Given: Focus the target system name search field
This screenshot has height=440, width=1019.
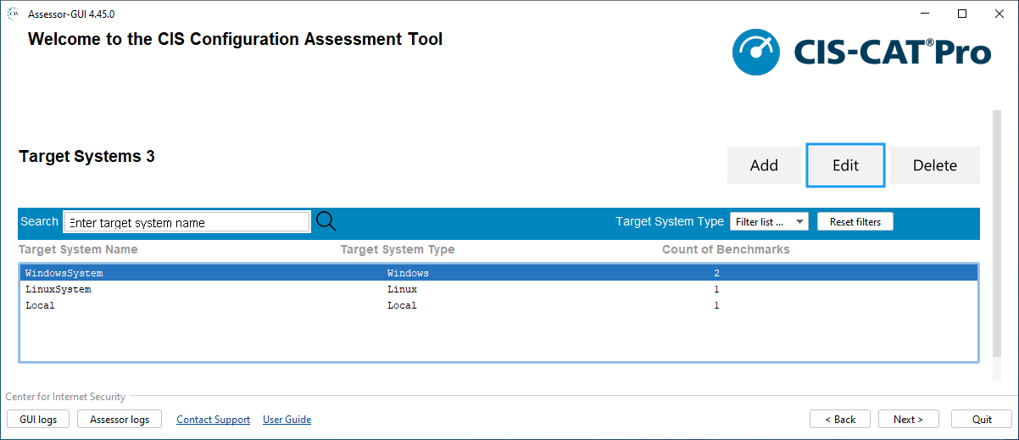Looking at the screenshot, I should pos(187,222).
